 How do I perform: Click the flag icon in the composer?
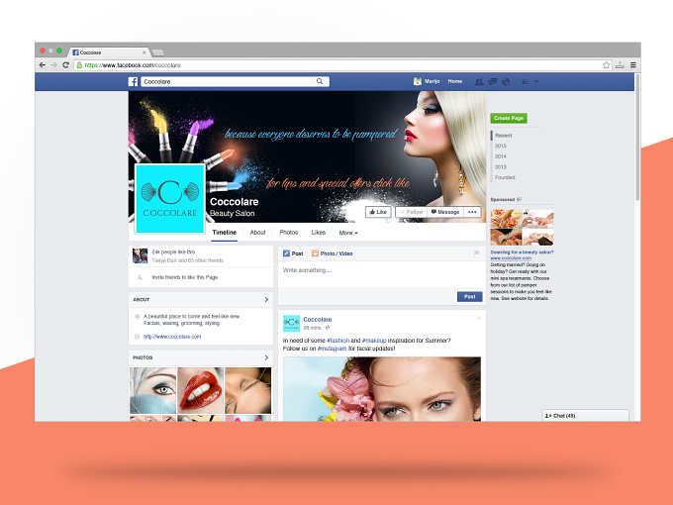476,253
